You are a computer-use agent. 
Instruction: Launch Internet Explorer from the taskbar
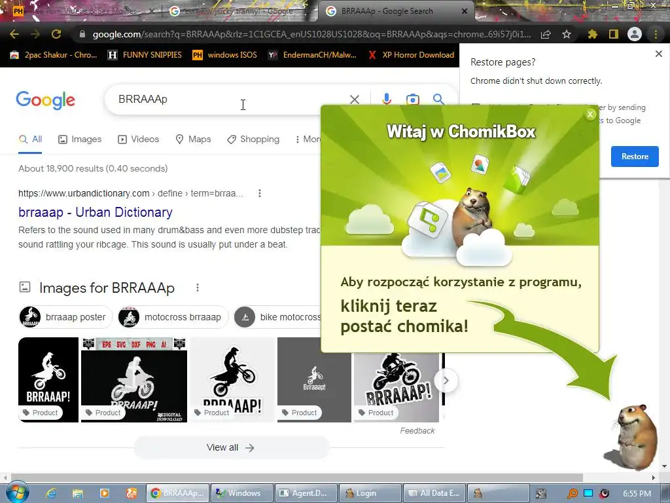point(51,493)
